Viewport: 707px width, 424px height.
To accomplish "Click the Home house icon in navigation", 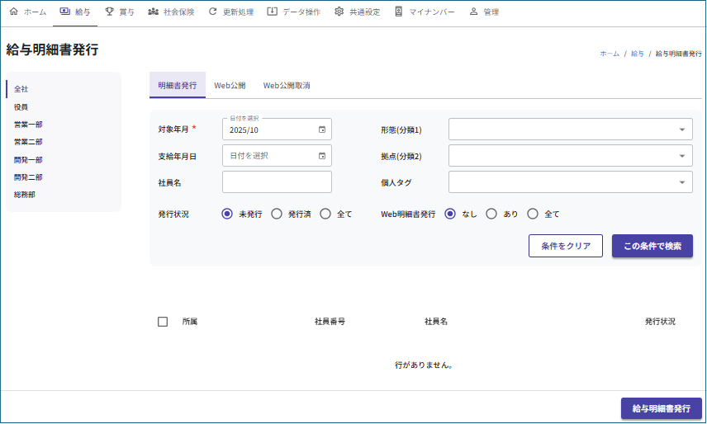I will [13, 12].
